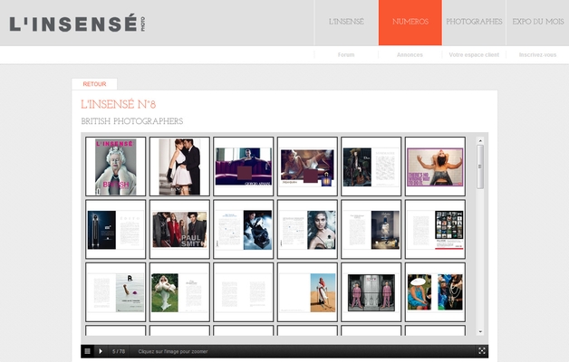The image size is (569, 362).
Task: Open the 'There's no wrong way' thumbnail
Action: (x=435, y=167)
